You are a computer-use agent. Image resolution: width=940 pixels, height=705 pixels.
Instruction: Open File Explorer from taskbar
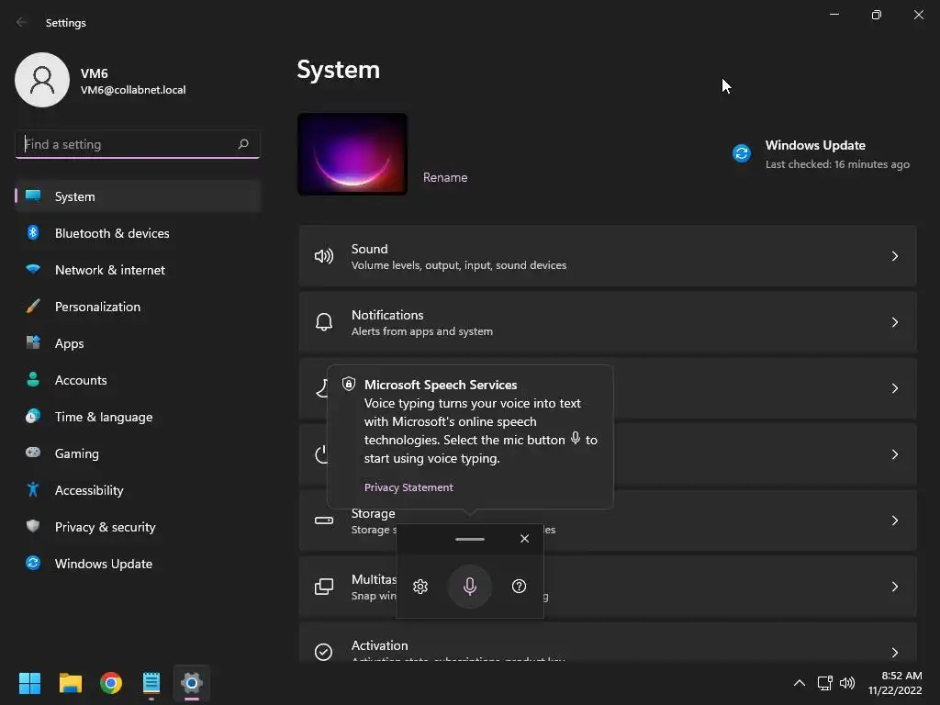(x=70, y=683)
